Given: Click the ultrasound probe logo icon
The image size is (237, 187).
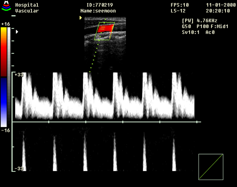Looking at the screenshot, I should (x=6, y=6).
